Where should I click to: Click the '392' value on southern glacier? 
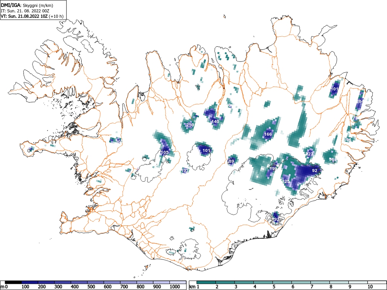276,219
